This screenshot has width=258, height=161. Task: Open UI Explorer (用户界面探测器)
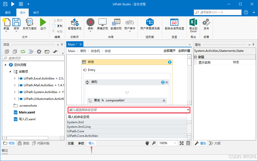(x=150, y=22)
